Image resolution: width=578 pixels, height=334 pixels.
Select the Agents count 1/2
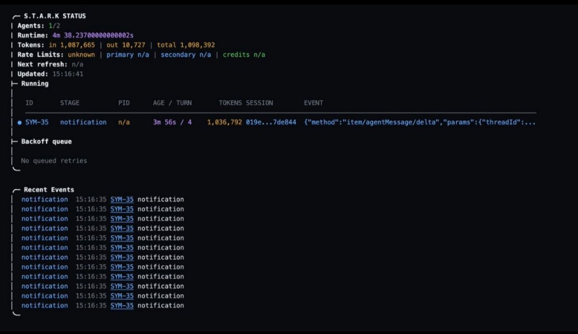(x=54, y=26)
